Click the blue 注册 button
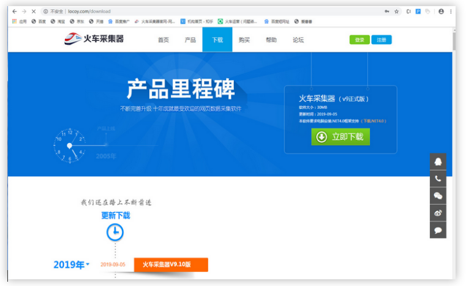This screenshot has width=466, height=286. click(x=381, y=40)
